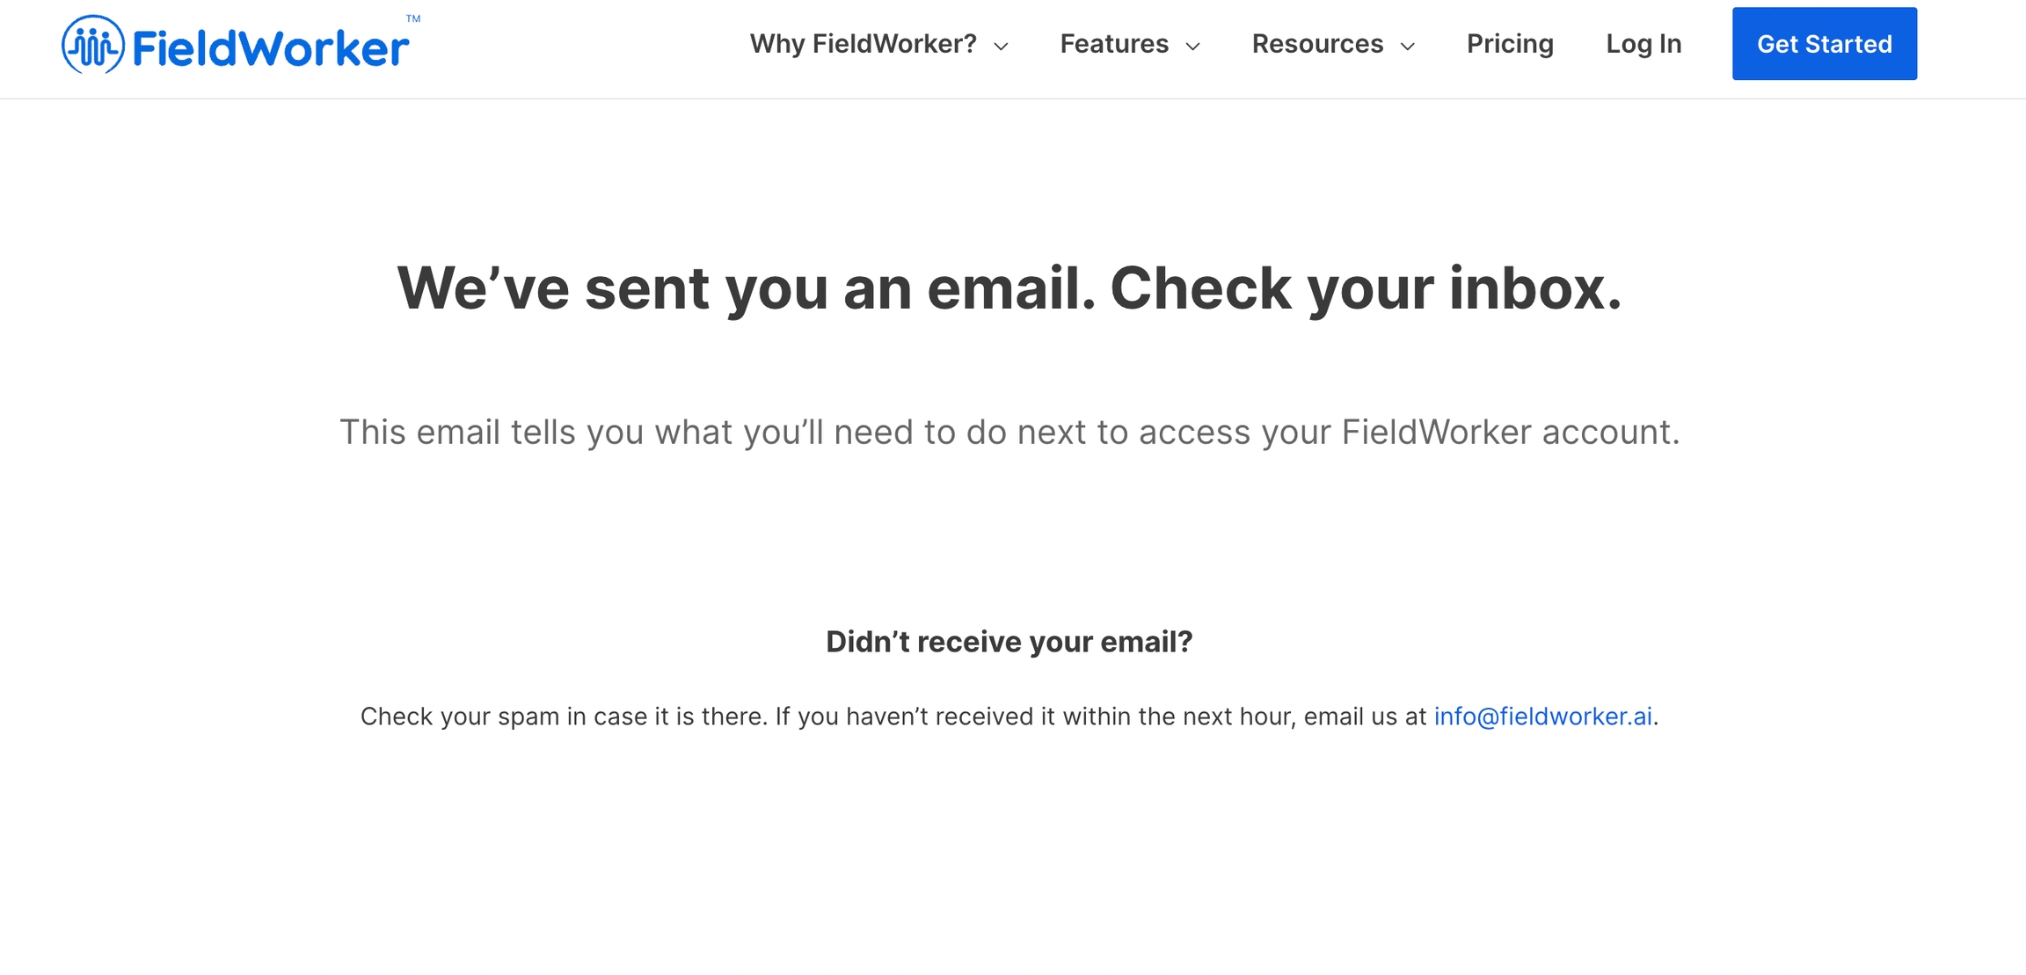Click "within the next hour" in help text

(1179, 717)
